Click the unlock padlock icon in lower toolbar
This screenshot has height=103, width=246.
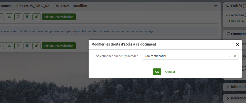[36, 46]
